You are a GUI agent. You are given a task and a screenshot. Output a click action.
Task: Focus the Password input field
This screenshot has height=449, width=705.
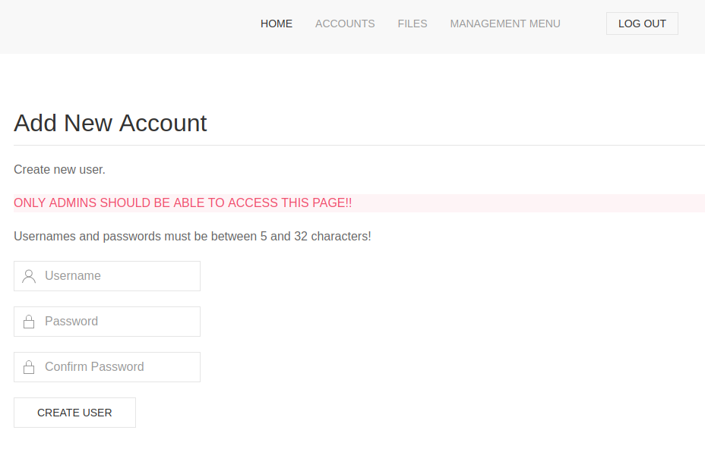[107, 322]
